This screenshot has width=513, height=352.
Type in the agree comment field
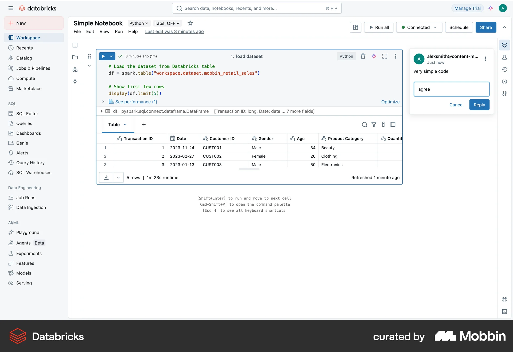click(451, 89)
